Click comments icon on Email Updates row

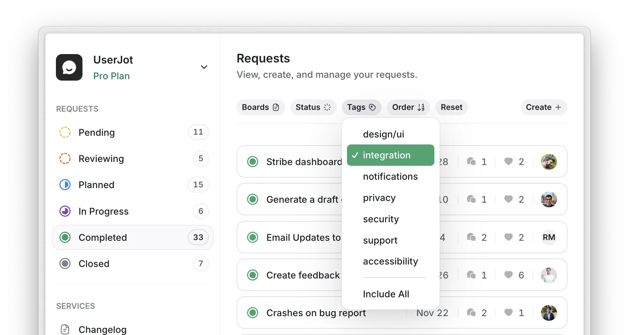(471, 237)
